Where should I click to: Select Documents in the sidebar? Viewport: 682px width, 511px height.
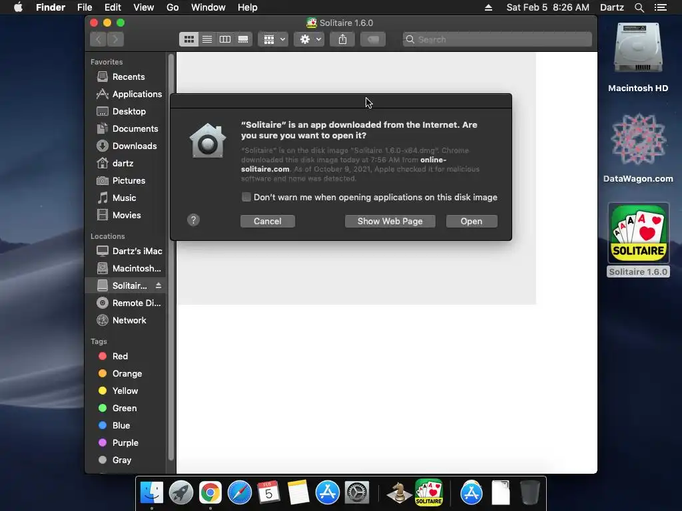(x=126, y=129)
